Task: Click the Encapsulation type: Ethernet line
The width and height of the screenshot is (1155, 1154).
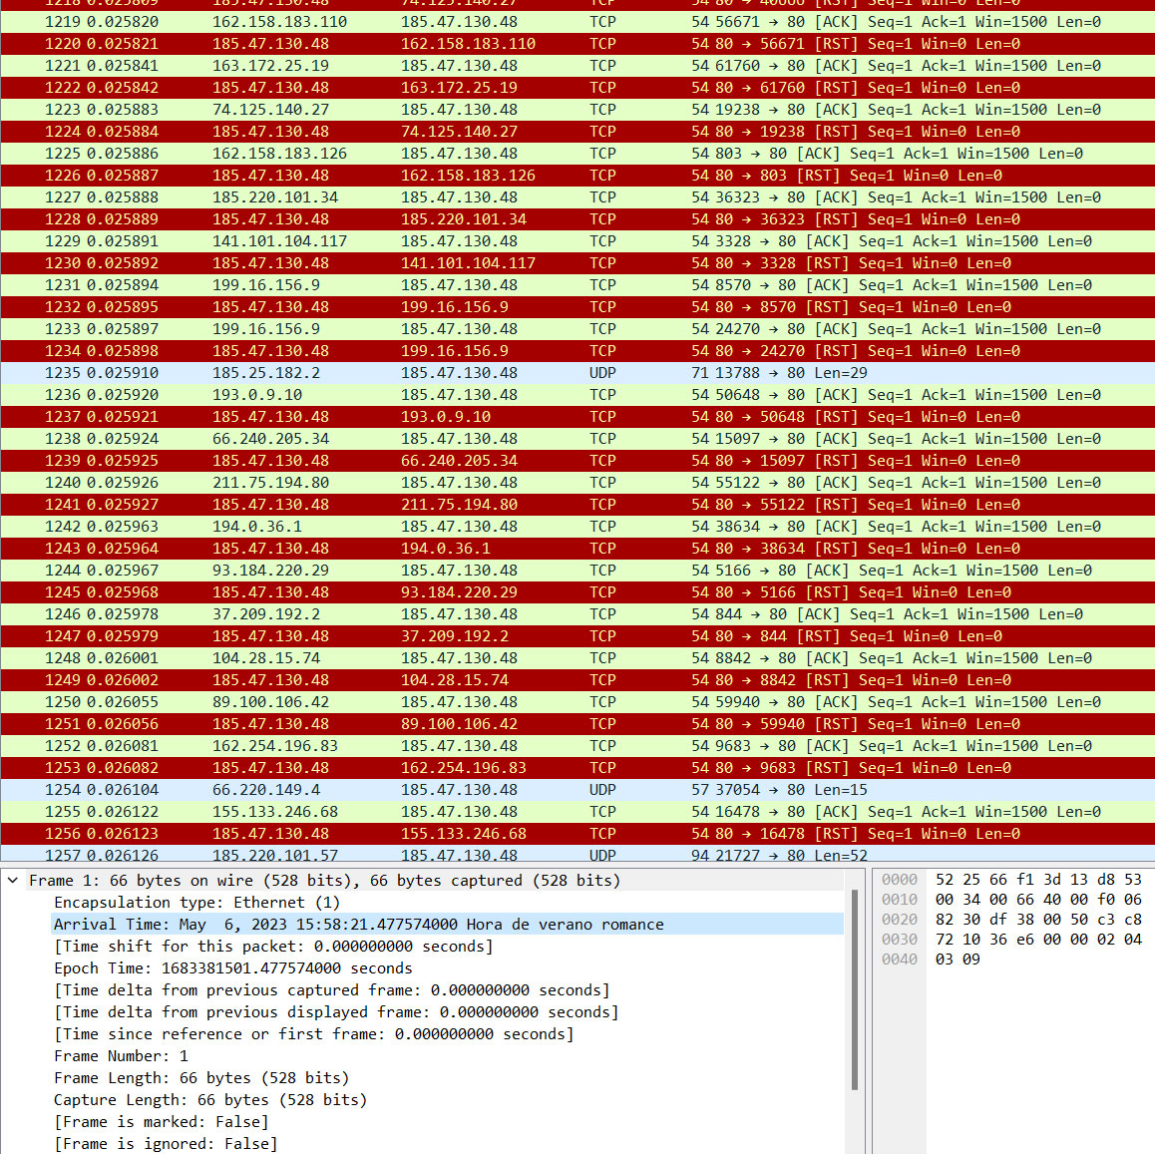Action: point(196,903)
